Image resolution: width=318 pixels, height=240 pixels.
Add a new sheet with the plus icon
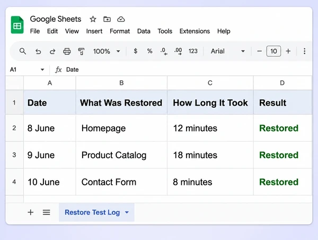[31, 212]
